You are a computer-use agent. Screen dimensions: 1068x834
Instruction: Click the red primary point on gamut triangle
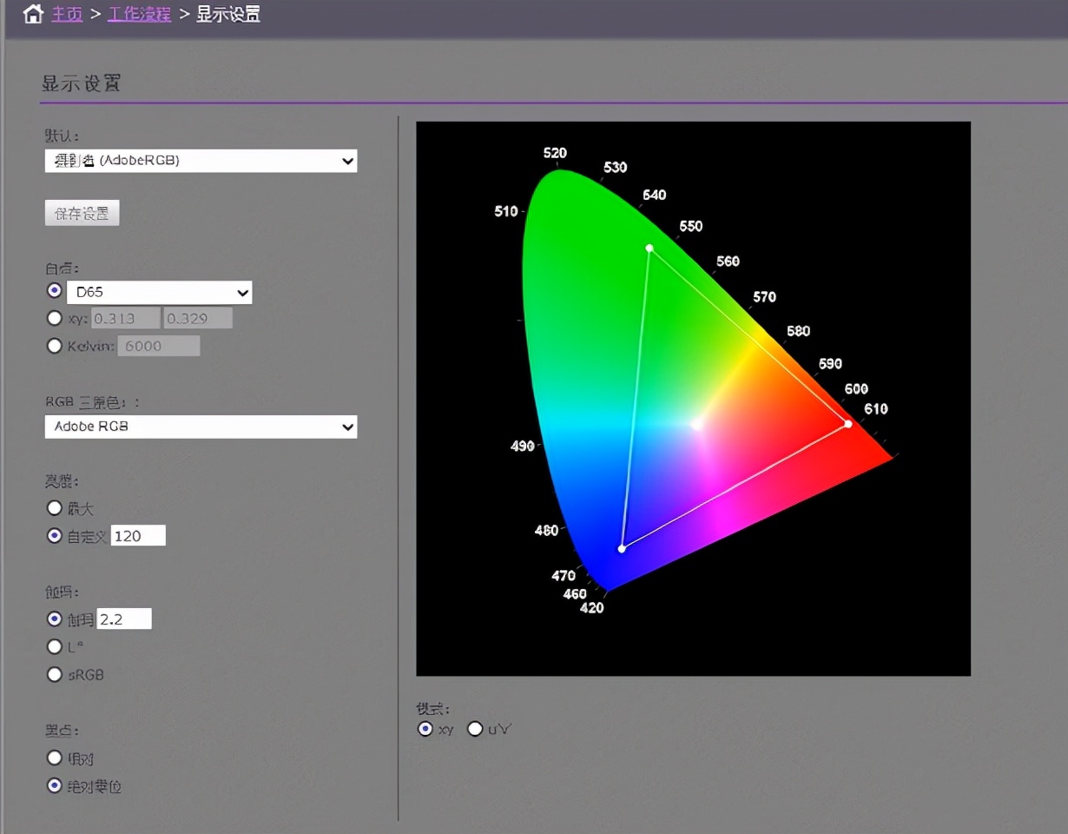[848, 424]
